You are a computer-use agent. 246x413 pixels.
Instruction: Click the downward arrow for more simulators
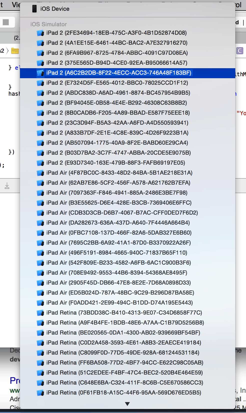pyautogui.click(x=127, y=404)
